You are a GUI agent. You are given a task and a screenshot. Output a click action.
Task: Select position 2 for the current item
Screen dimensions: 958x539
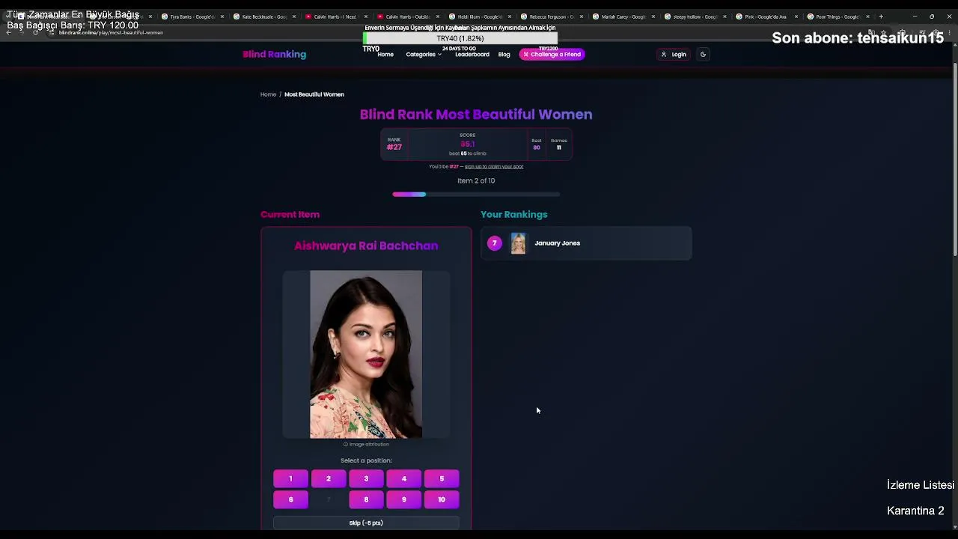click(x=329, y=478)
